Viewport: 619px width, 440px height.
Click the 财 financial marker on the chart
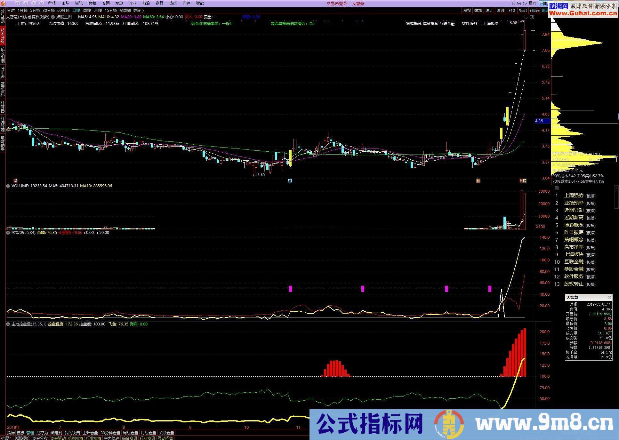point(290,181)
